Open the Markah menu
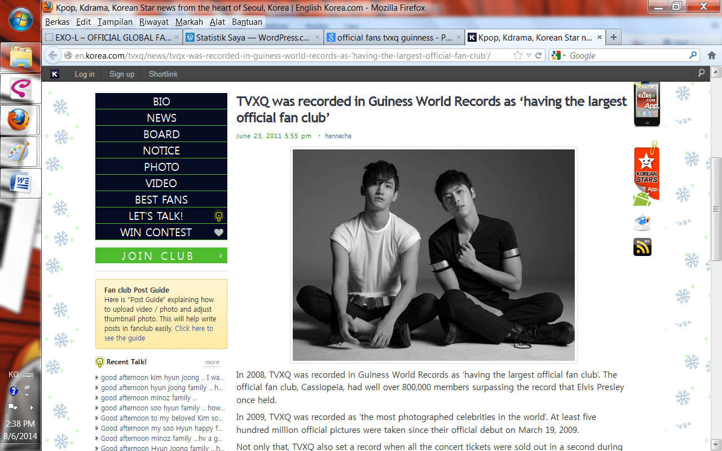Viewport: 722px width, 451px height. pos(189,22)
